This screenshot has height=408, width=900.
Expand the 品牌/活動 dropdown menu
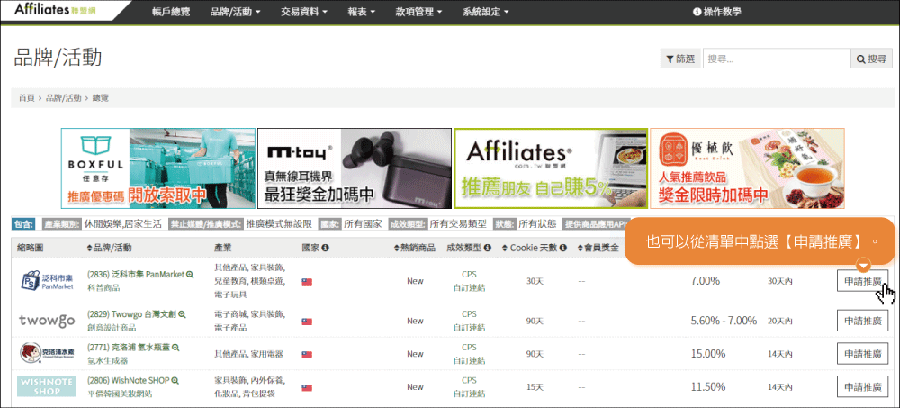(236, 11)
